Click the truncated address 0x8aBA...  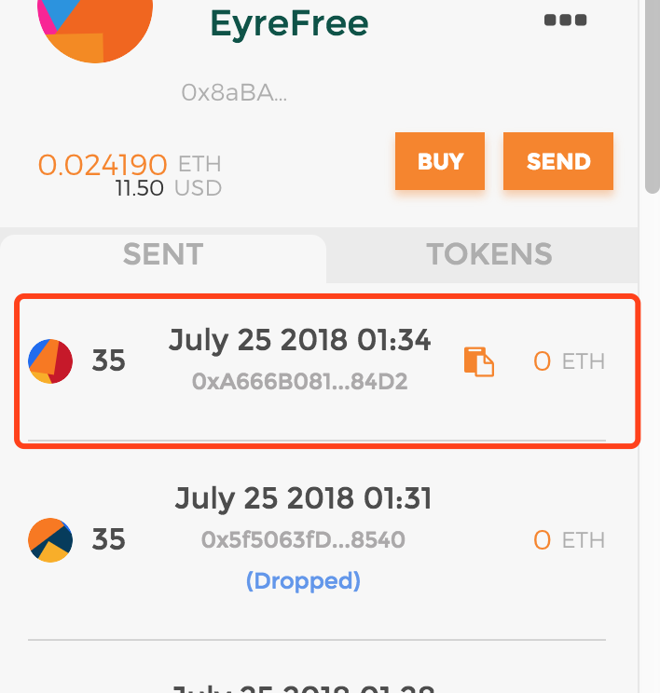click(x=234, y=93)
